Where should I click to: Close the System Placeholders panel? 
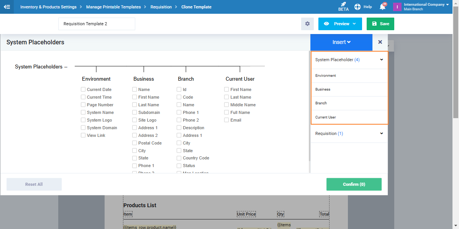click(x=380, y=42)
